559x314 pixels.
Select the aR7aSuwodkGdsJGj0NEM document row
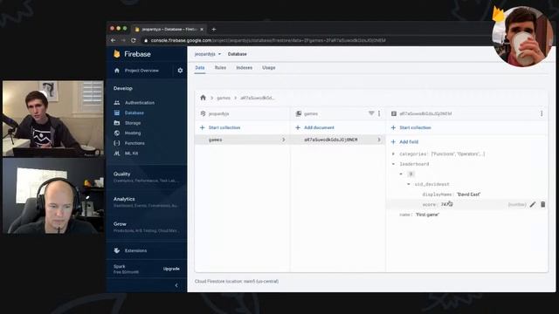point(338,140)
